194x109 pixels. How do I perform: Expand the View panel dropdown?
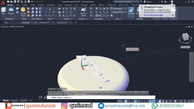click(x=118, y=19)
